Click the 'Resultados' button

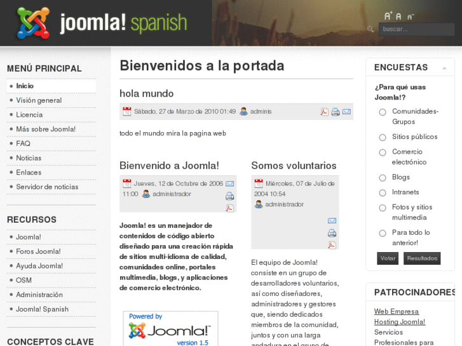pos(422,258)
